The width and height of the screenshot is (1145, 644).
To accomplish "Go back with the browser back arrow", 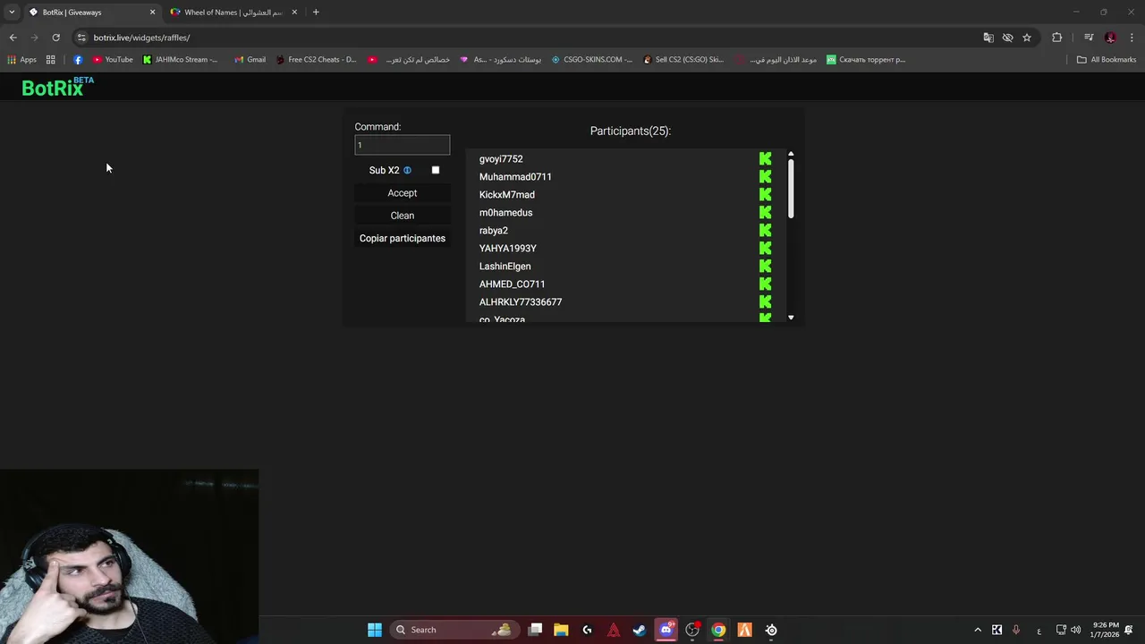I will 13,38.
